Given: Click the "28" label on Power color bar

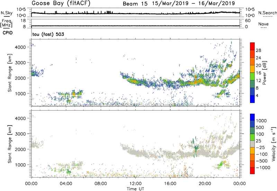Looking at the screenshot, I should 258,50.
